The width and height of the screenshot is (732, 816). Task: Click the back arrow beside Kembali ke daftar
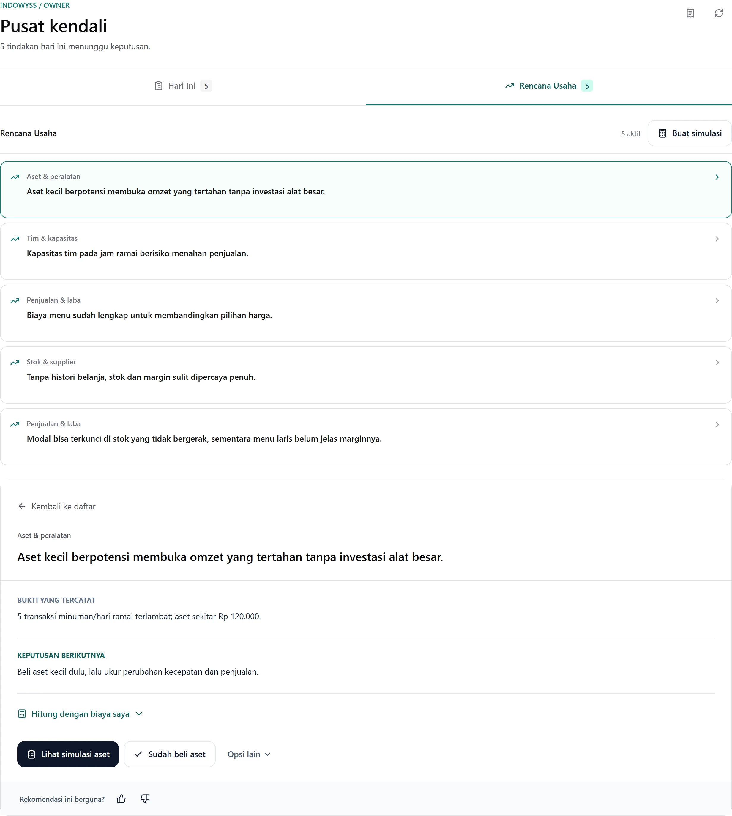point(22,506)
